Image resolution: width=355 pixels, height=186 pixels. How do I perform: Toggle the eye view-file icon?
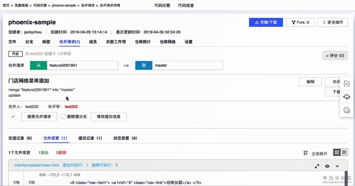point(327,166)
